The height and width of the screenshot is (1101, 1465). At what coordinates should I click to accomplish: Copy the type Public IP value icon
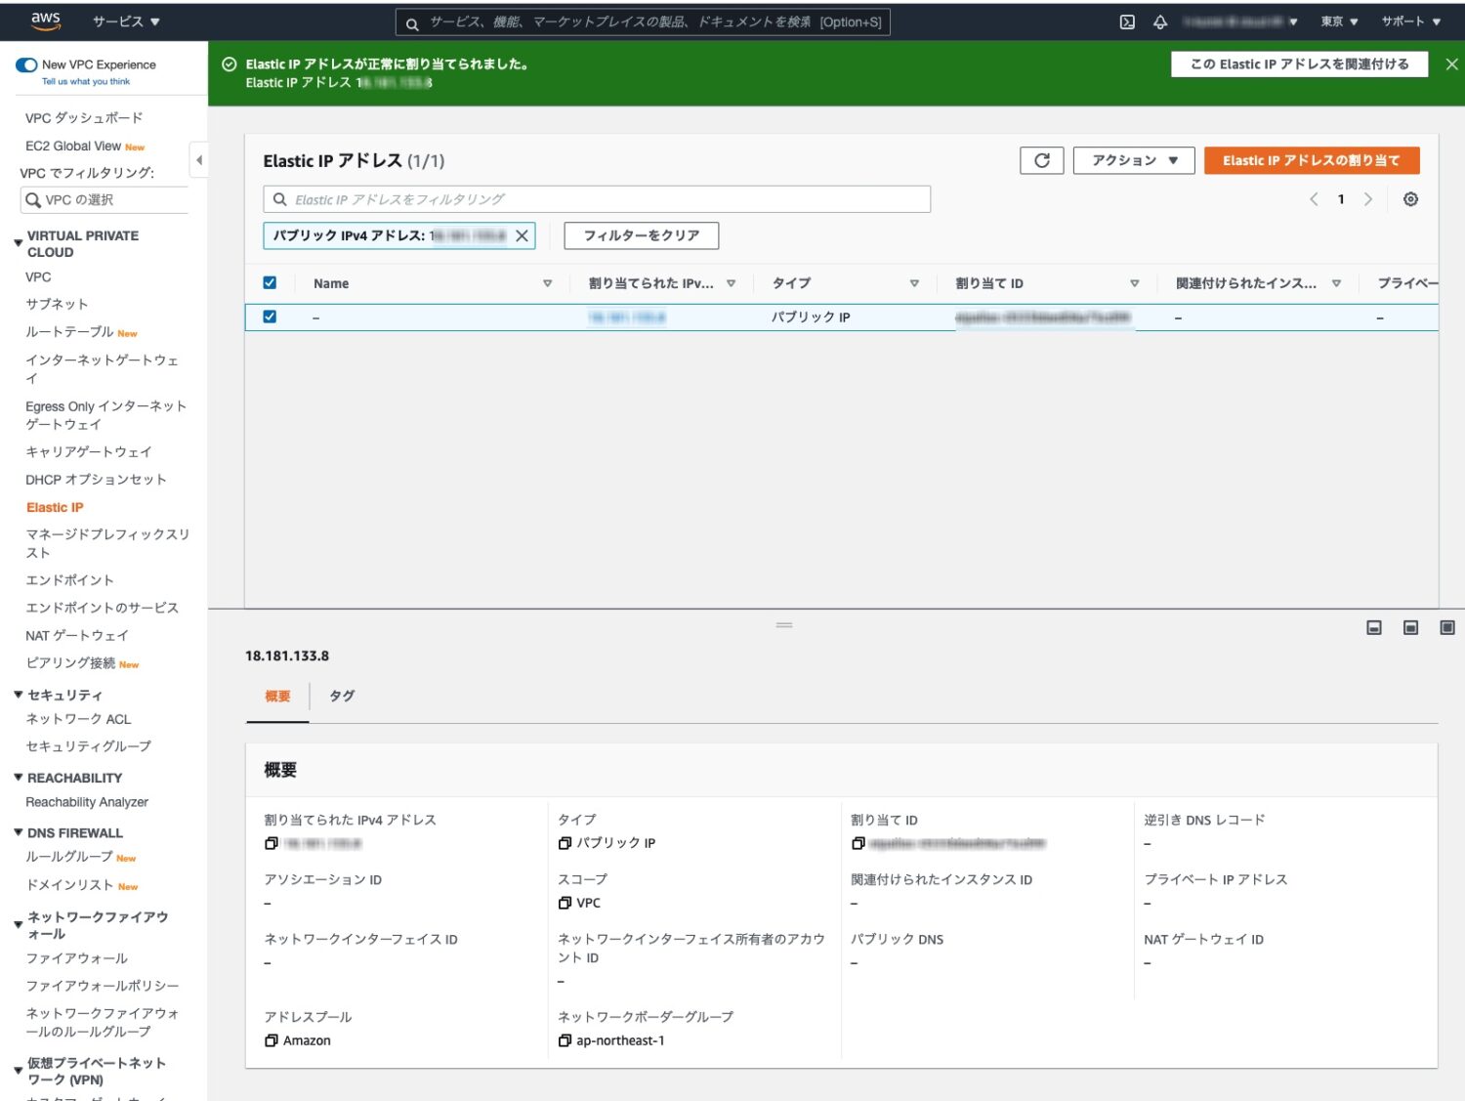[x=565, y=843]
